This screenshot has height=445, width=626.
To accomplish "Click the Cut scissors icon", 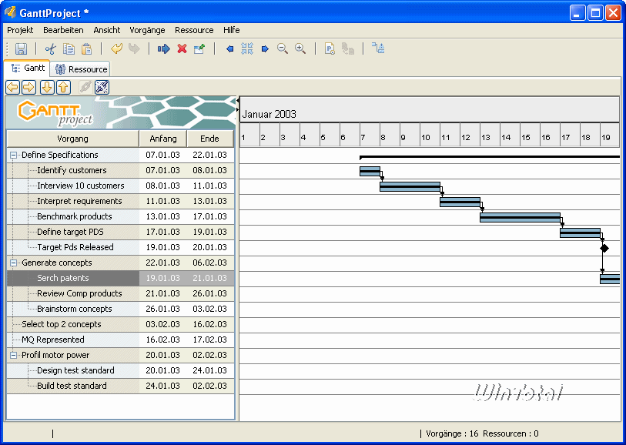I will click(x=51, y=49).
